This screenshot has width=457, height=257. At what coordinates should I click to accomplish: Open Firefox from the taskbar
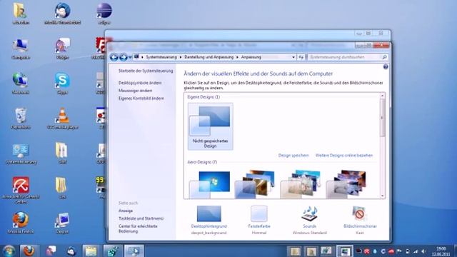29,251
